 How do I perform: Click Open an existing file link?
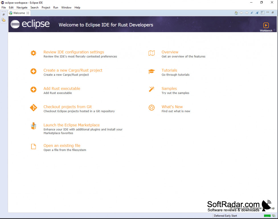point(62,146)
